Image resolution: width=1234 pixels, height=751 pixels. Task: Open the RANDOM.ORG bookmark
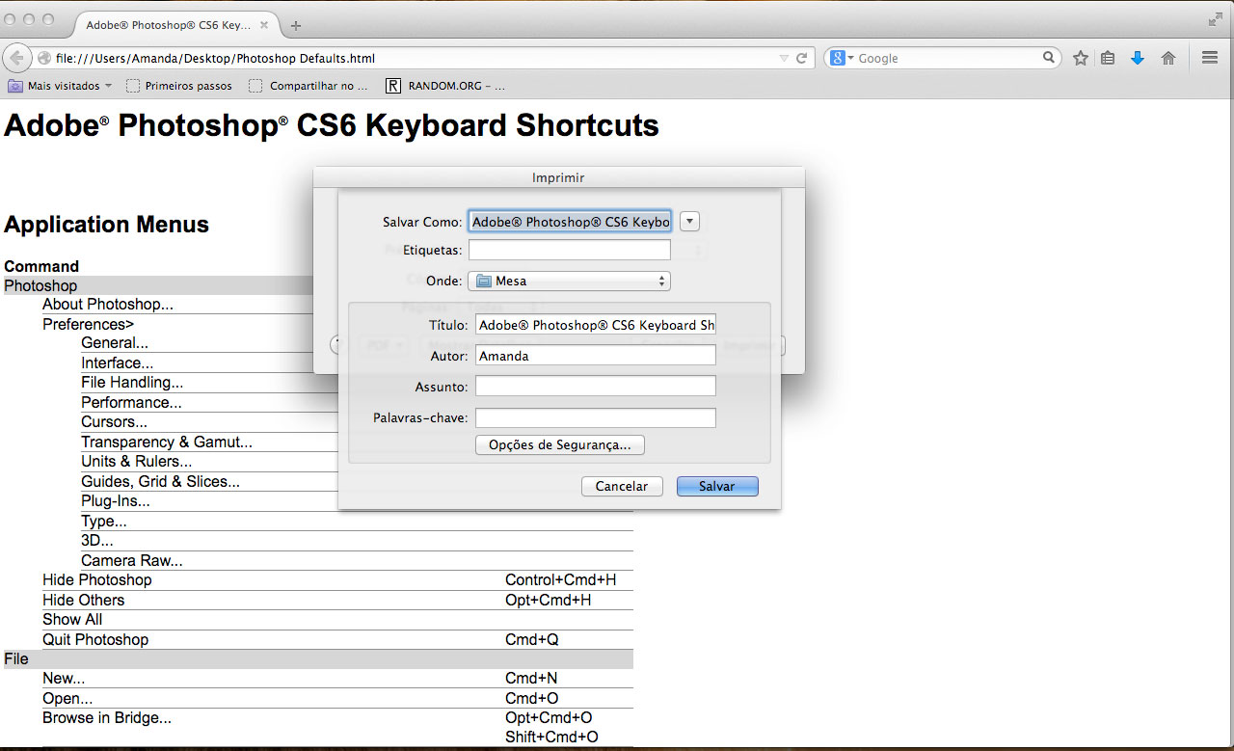445,86
